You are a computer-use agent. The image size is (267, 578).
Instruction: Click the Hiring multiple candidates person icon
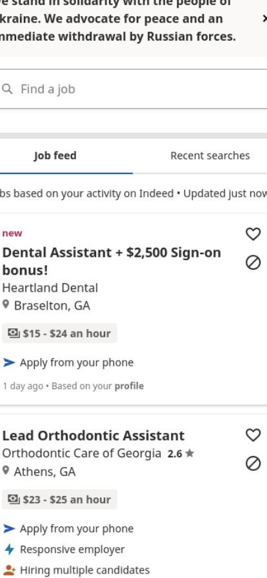tap(9, 570)
